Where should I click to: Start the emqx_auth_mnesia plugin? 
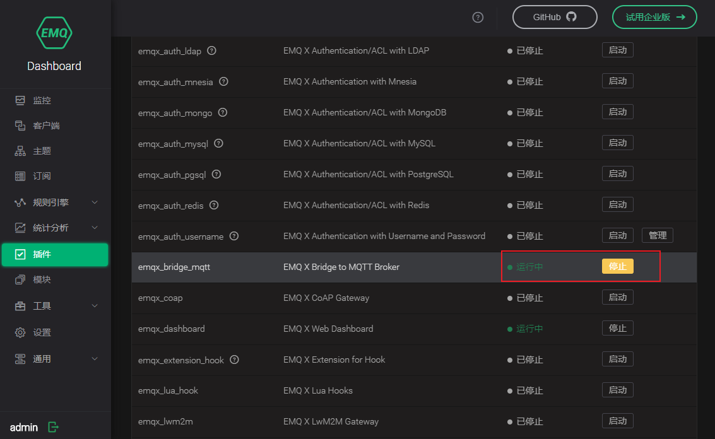617,81
